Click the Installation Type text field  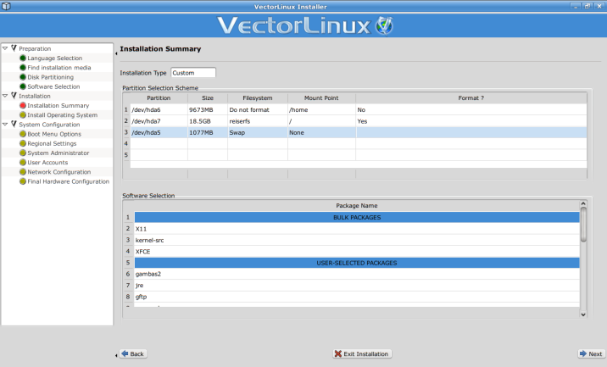pos(193,73)
